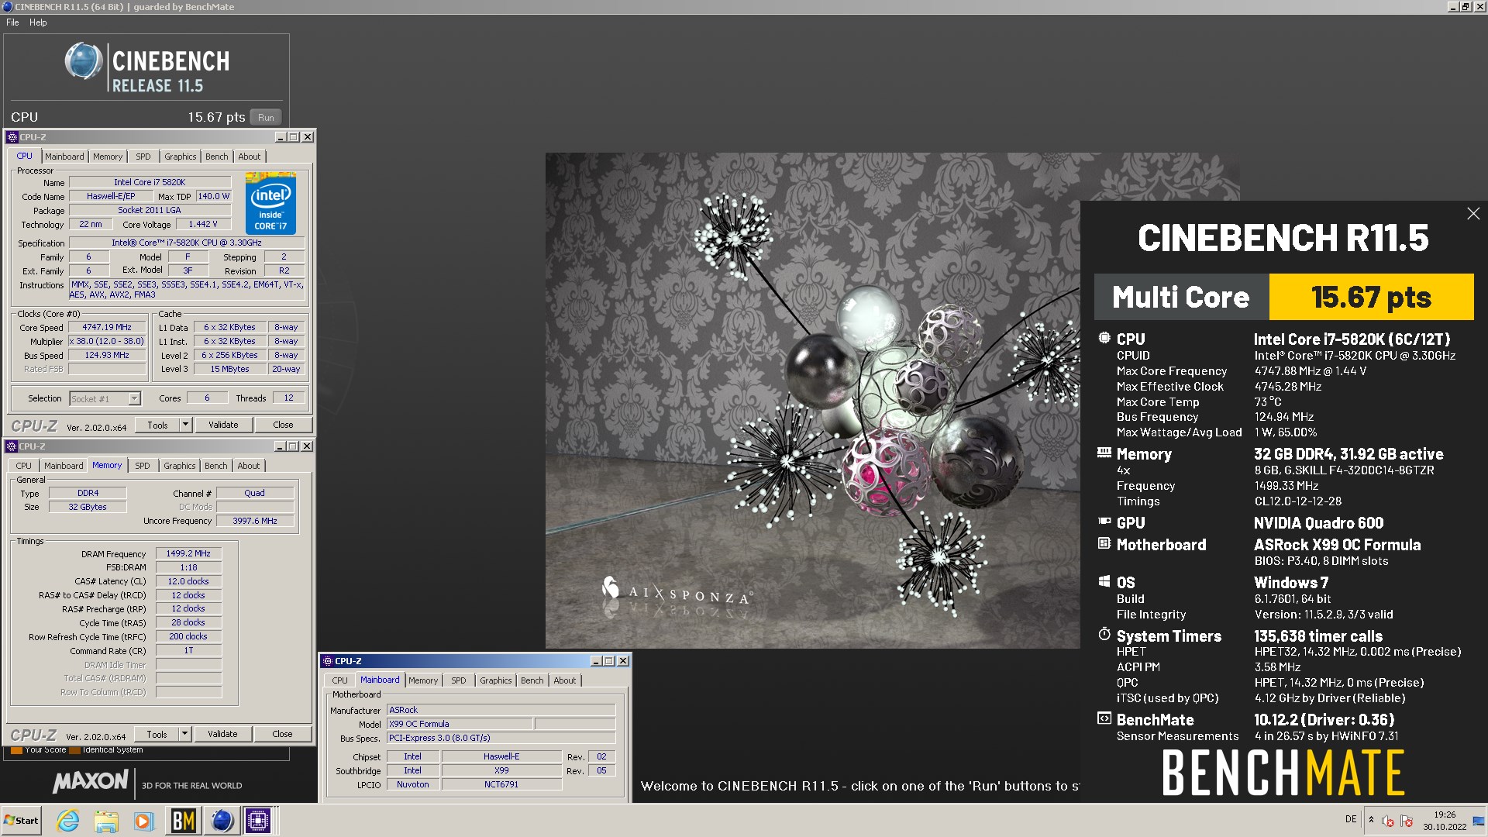The height and width of the screenshot is (837, 1488).
Task: Click Validate in CPU-Z Memory window
Action: (222, 734)
